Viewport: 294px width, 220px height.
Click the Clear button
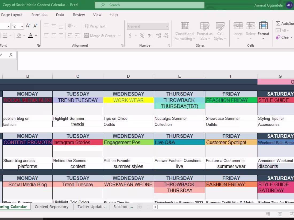pos(284,37)
